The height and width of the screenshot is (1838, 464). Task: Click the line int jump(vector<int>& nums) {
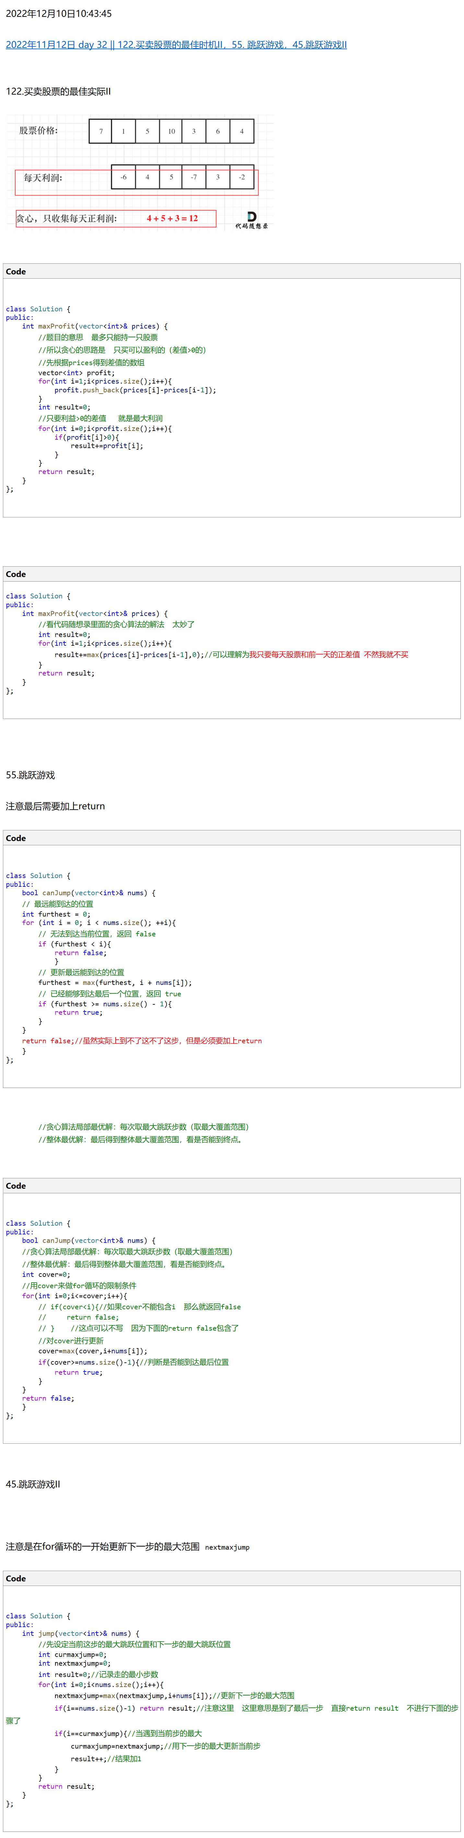pyautogui.click(x=81, y=1633)
